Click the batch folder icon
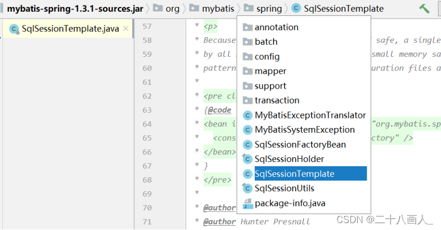The image size is (441, 230). [x=247, y=41]
